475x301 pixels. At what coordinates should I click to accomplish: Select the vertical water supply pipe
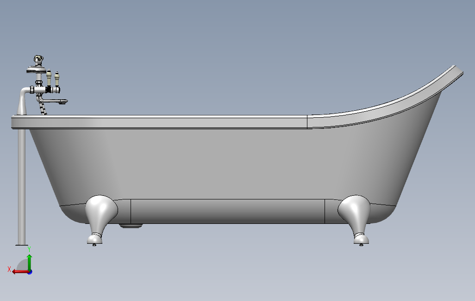(21, 187)
